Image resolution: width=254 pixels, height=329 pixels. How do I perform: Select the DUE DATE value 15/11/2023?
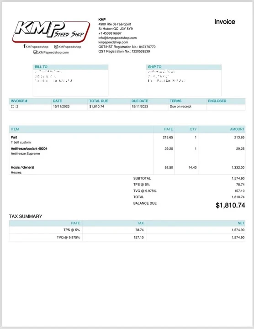140,106
